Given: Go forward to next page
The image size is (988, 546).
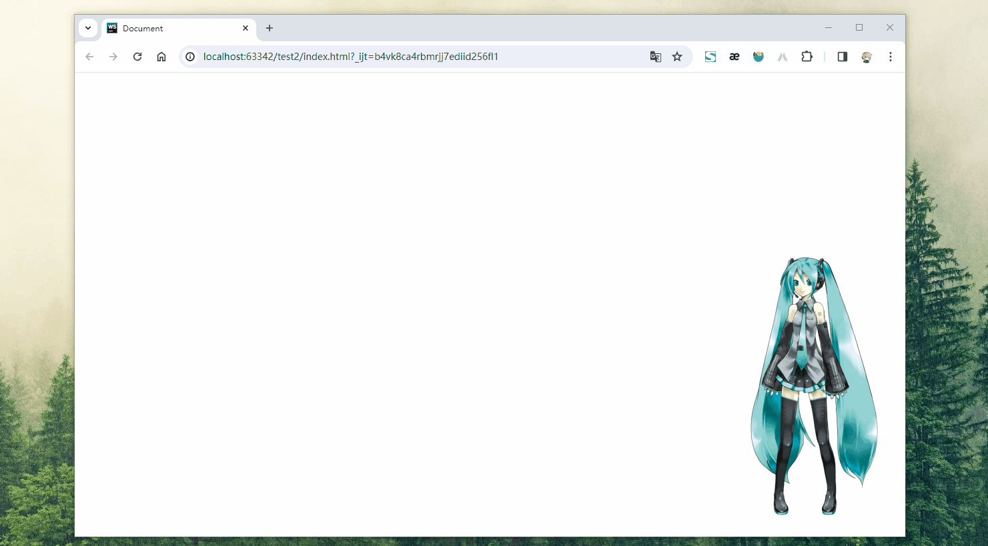Looking at the screenshot, I should pos(113,57).
